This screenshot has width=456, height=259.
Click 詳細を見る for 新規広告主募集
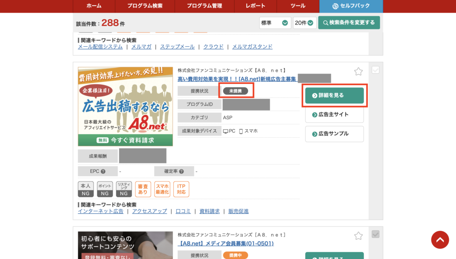[334, 95]
